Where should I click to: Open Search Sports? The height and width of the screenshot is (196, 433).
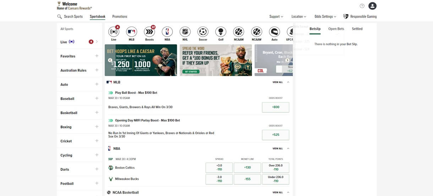coord(70,17)
